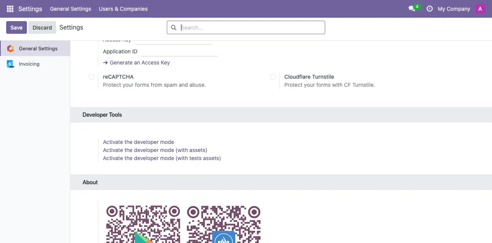This screenshot has height=243, width=492.
Task: Click the Application ID input field
Action: (x=179, y=51)
